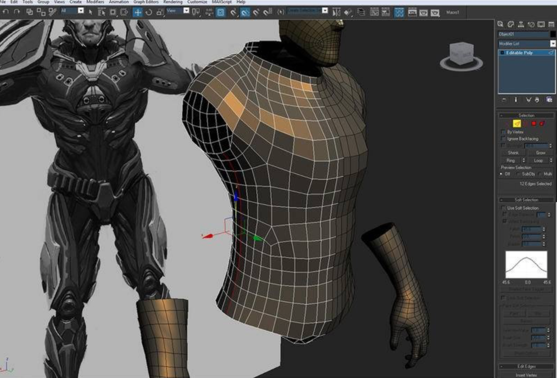The image size is (557, 378).
Task: Click the Use Pivot Point Center icon
Action: (x=196, y=12)
